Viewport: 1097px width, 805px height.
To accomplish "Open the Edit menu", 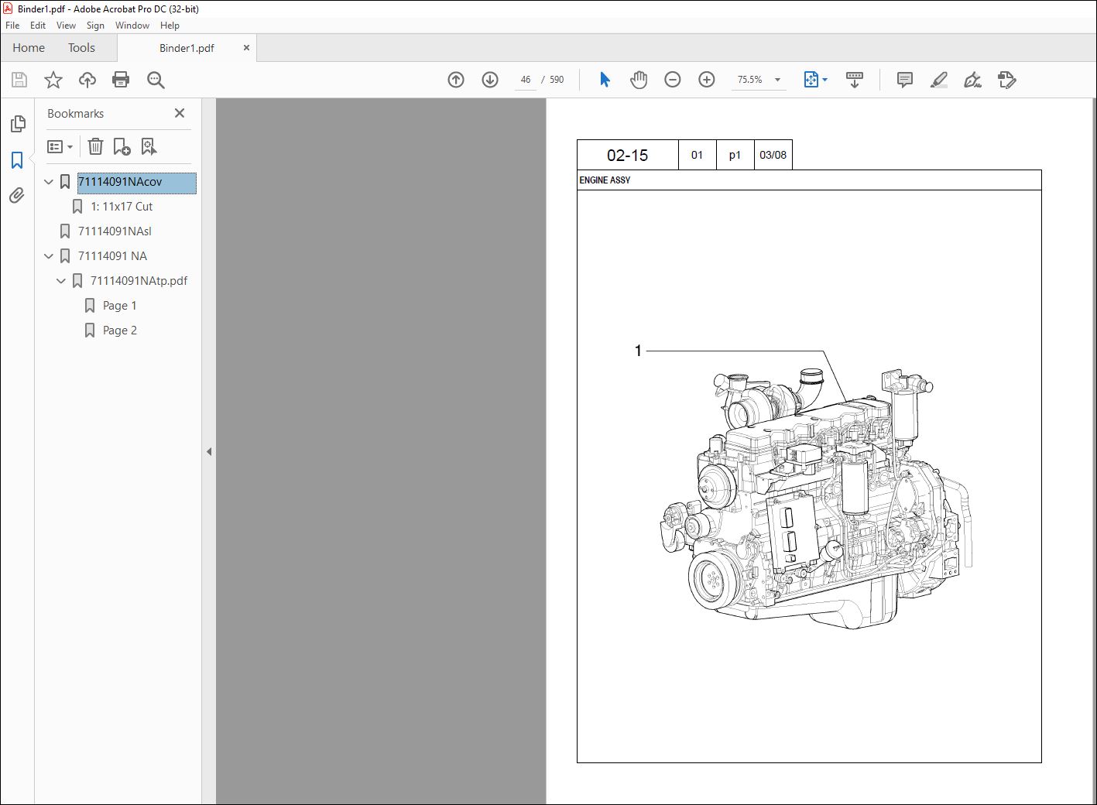I will [38, 26].
